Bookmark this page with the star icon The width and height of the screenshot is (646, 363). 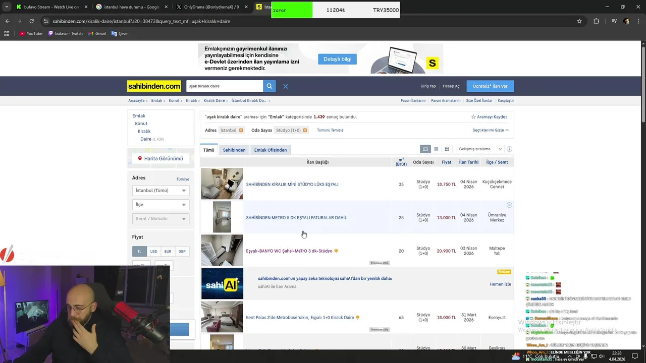click(579, 21)
